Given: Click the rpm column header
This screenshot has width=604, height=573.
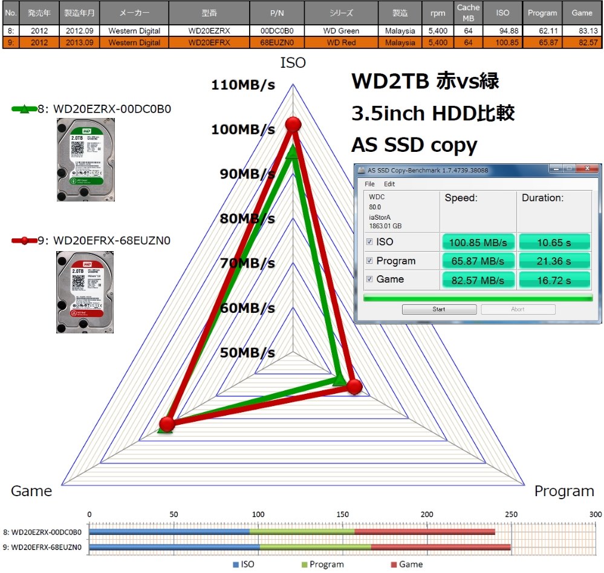Looking at the screenshot, I should point(438,13).
